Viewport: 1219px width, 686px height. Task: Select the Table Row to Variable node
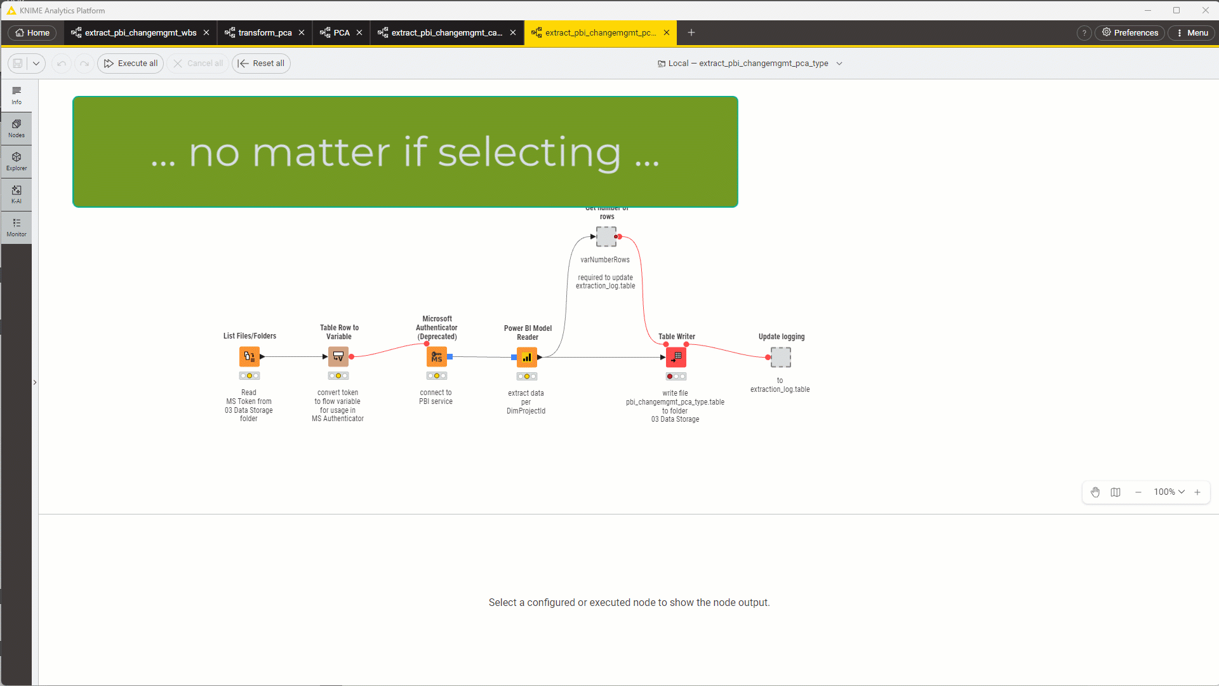pyautogui.click(x=338, y=357)
